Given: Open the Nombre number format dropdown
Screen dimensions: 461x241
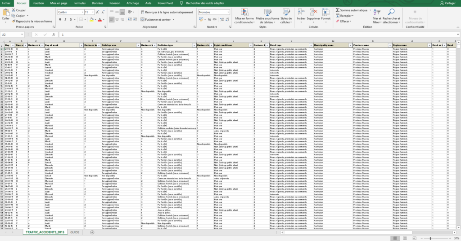Looking at the screenshot, I should [x=228, y=12].
